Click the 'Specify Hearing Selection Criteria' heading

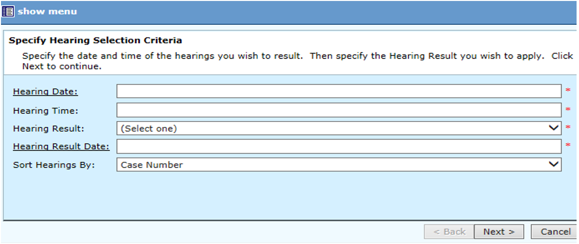(95, 40)
